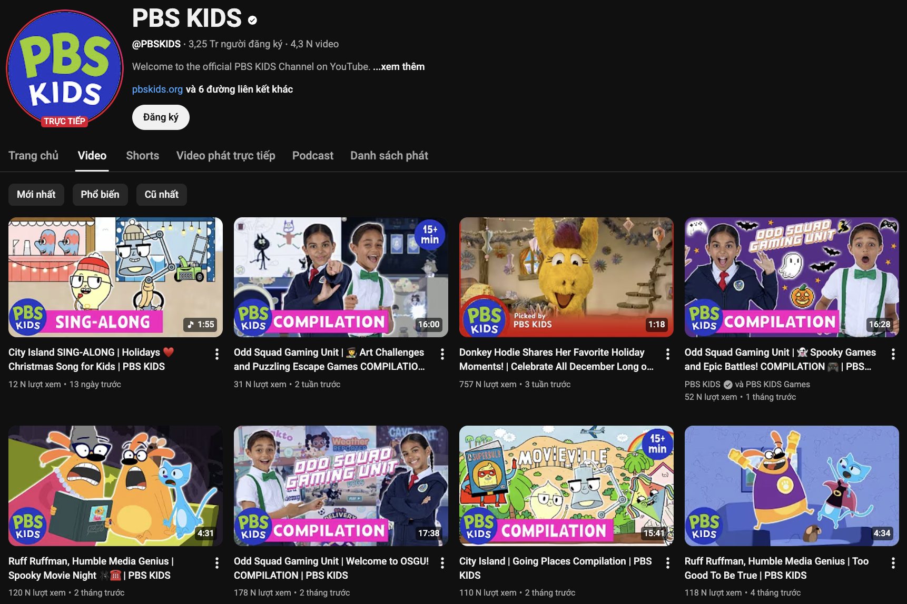Click the Đăng ký subscribe button
907x604 pixels.
click(x=161, y=117)
